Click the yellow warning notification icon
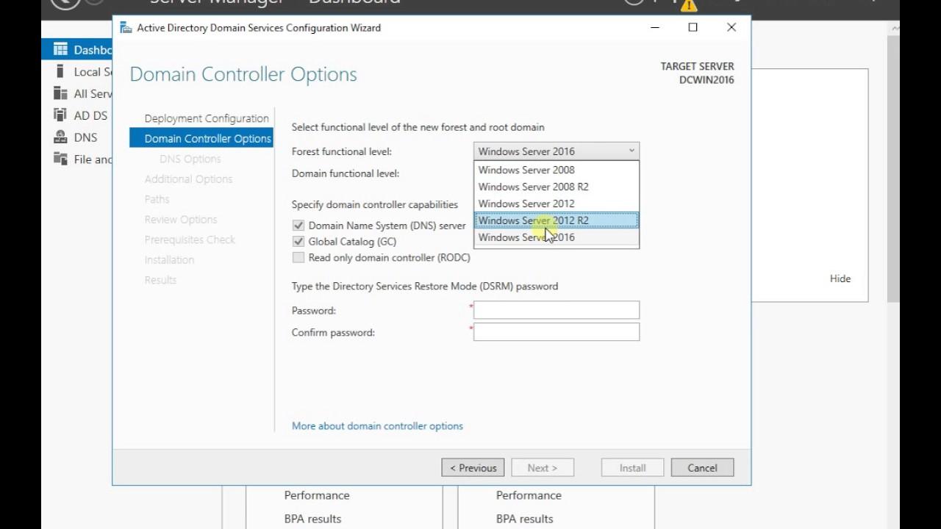Viewport: 941px width, 529px height. [688, 5]
